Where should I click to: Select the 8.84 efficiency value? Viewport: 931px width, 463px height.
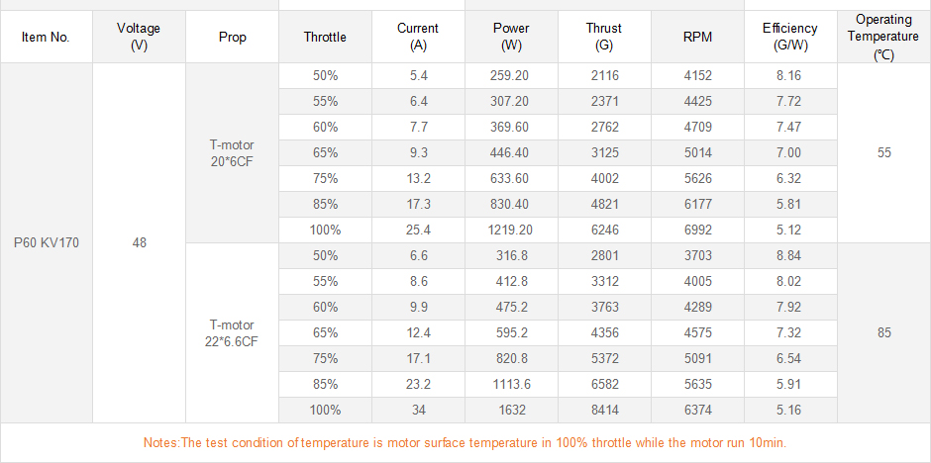(790, 255)
